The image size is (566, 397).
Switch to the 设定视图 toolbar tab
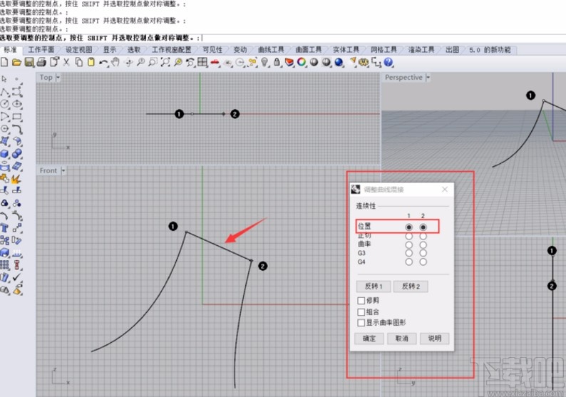[78, 50]
